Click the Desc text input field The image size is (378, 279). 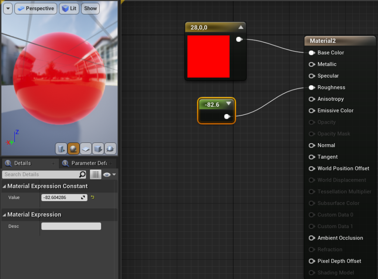point(71,226)
